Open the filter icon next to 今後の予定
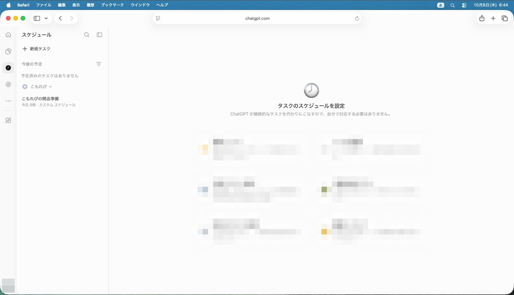 (99, 64)
